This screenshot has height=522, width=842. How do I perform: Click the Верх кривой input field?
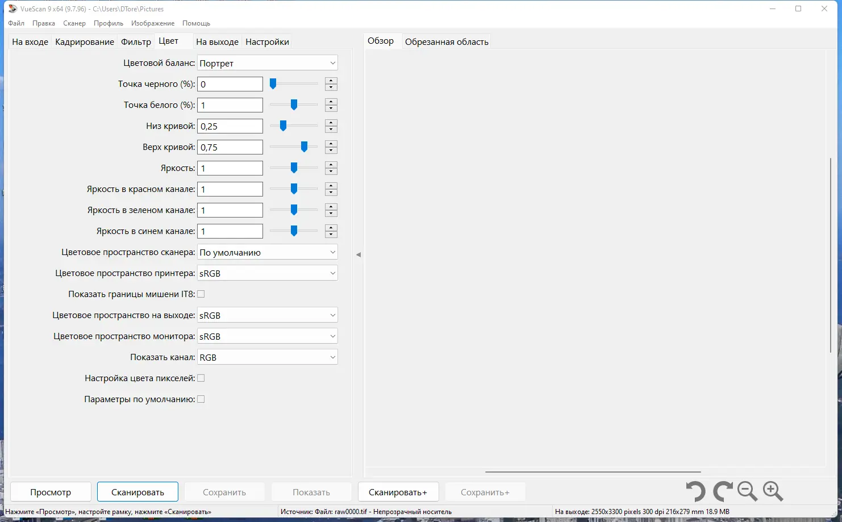point(230,147)
